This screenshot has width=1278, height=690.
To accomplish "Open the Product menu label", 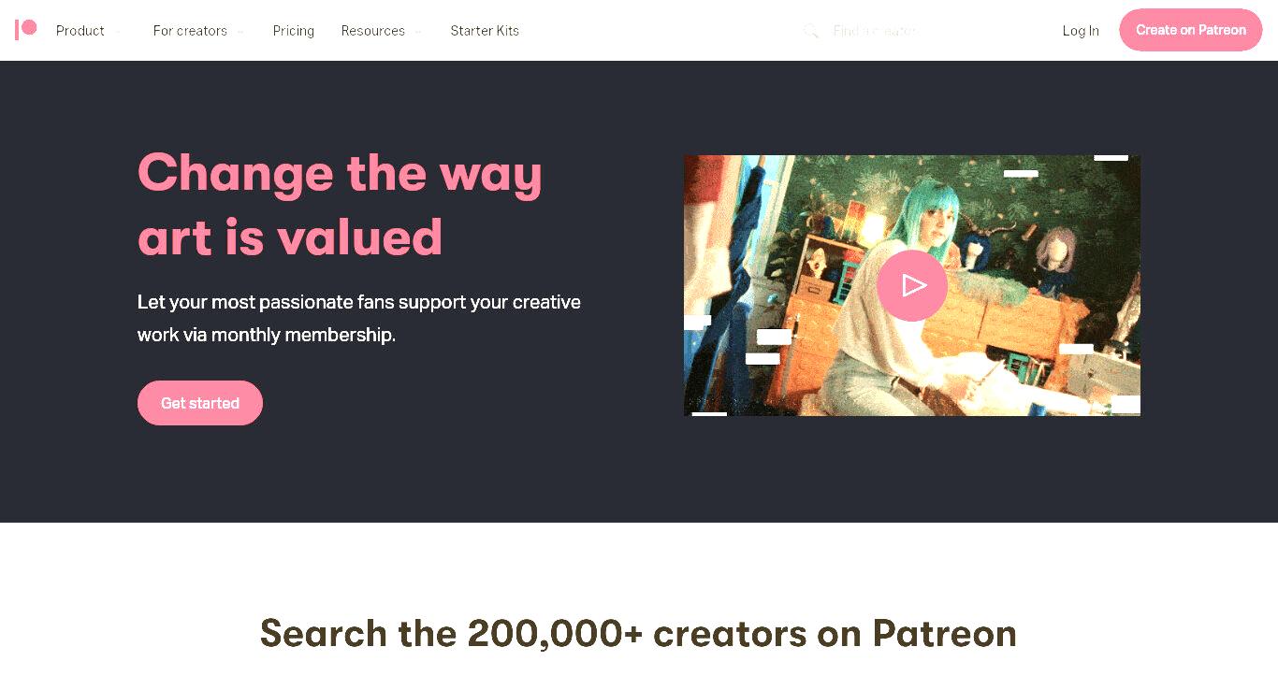I will coord(80,31).
